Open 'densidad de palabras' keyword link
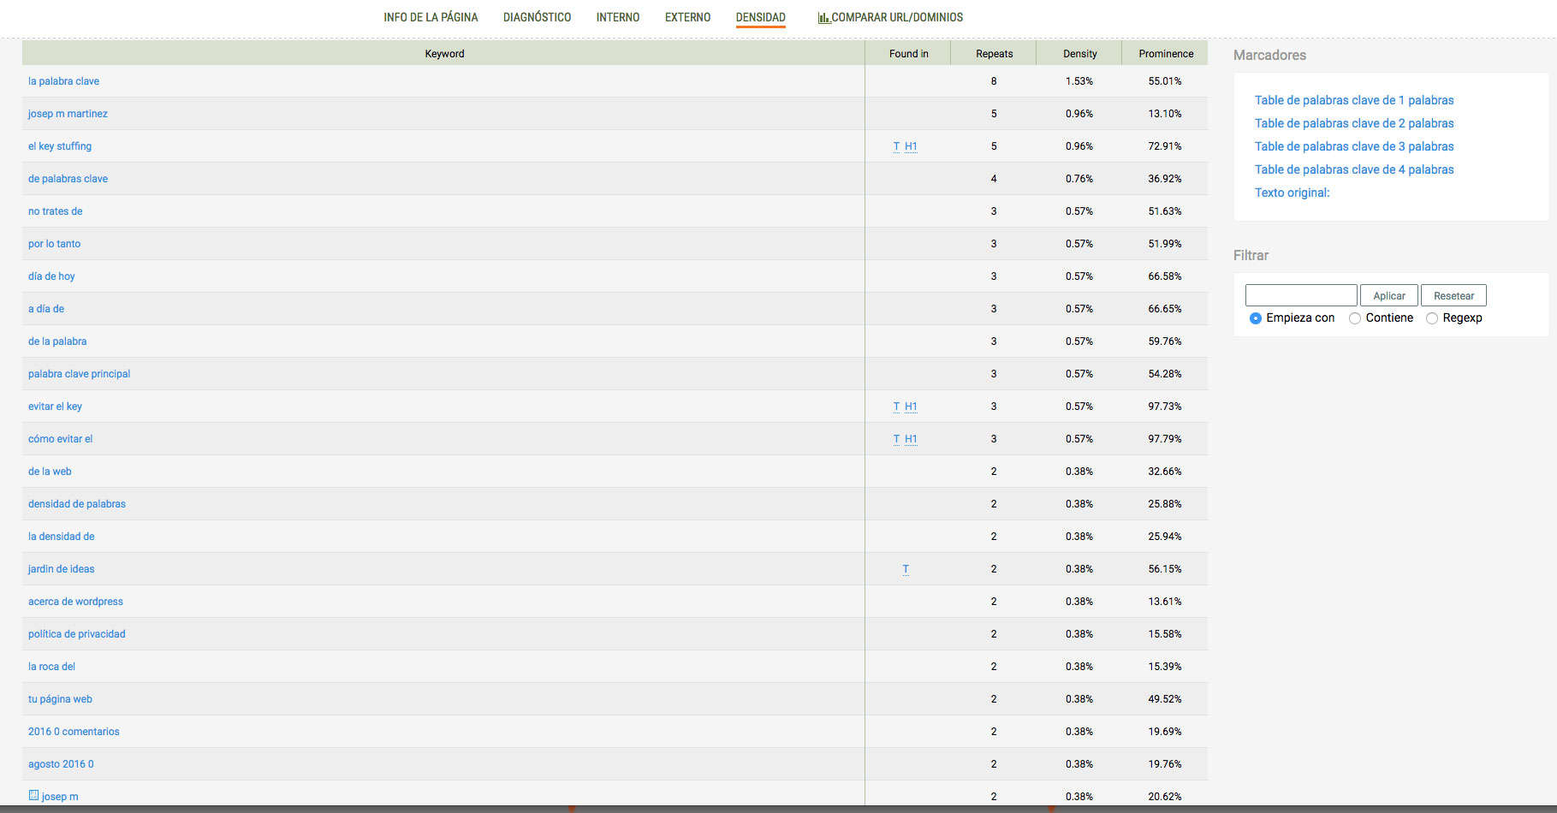The height and width of the screenshot is (813, 1557). (x=77, y=504)
